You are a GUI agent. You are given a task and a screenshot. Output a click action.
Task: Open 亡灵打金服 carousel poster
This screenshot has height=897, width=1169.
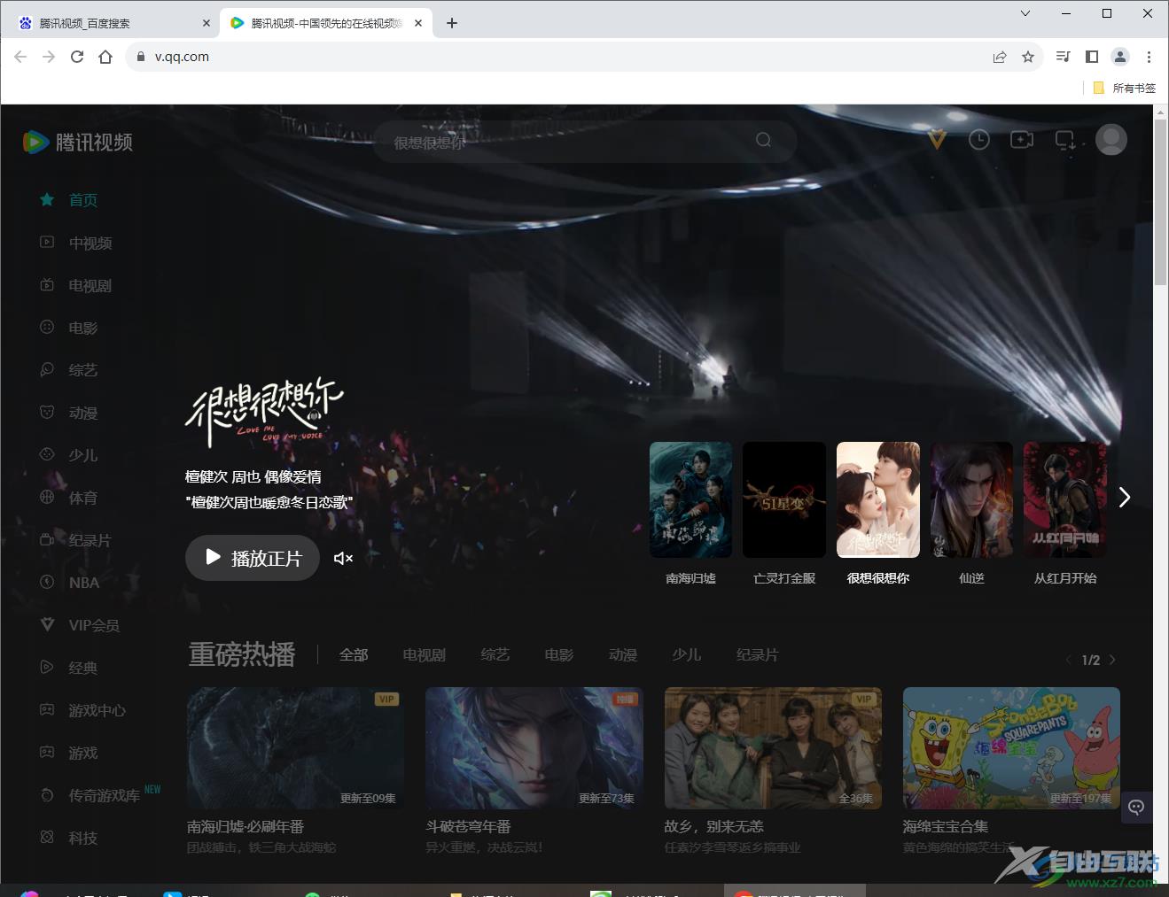(784, 500)
